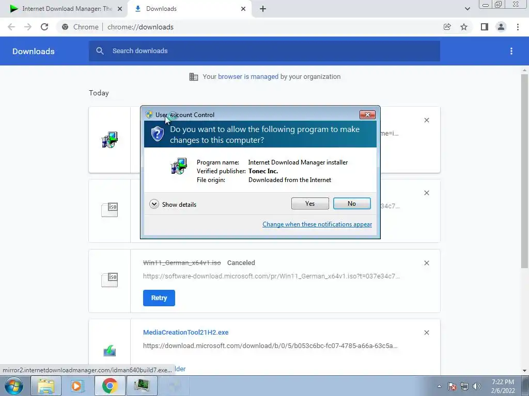
Task: Share this page icon in address bar
Action: tap(447, 27)
